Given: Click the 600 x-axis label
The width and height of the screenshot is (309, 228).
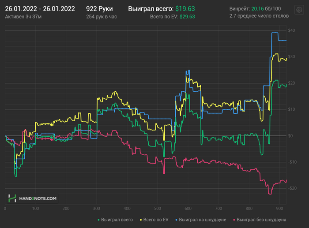Looking at the screenshot, I should (188, 209).
